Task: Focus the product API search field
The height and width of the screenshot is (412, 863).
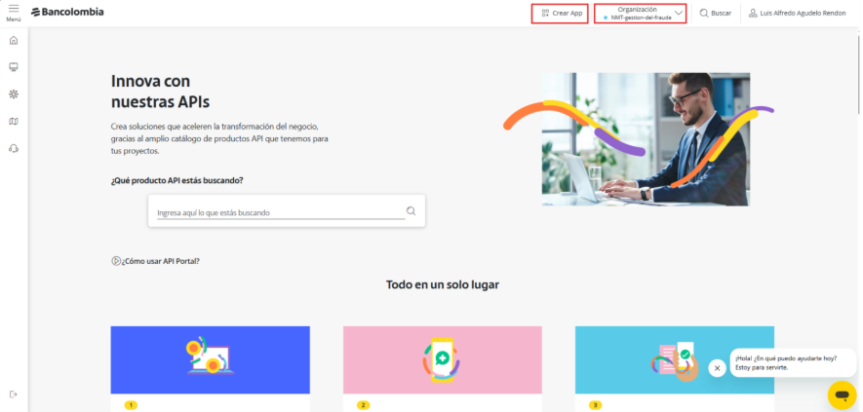Action: (281, 212)
